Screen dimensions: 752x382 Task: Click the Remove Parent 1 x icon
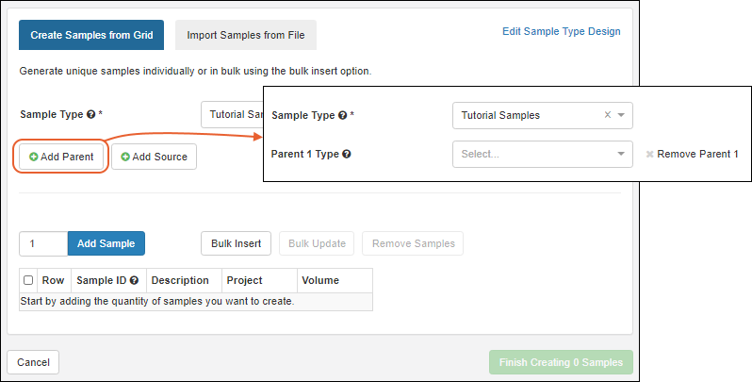pyautogui.click(x=649, y=154)
